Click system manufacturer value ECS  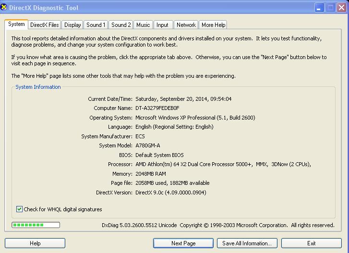[140, 136]
